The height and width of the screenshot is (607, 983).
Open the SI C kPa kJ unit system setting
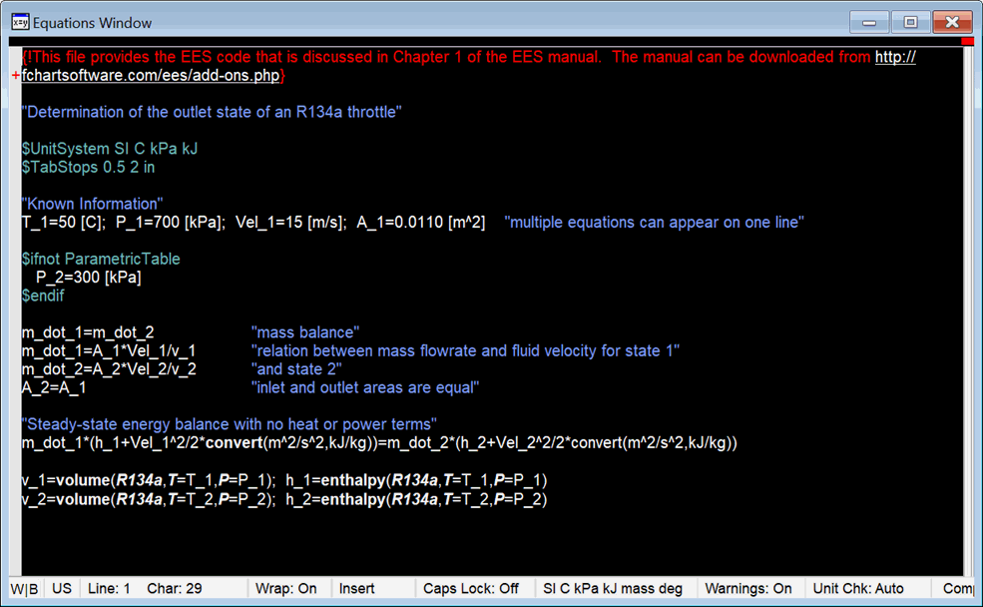pos(612,589)
